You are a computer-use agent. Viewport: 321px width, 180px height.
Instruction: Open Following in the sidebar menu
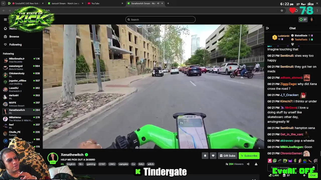point(15,44)
